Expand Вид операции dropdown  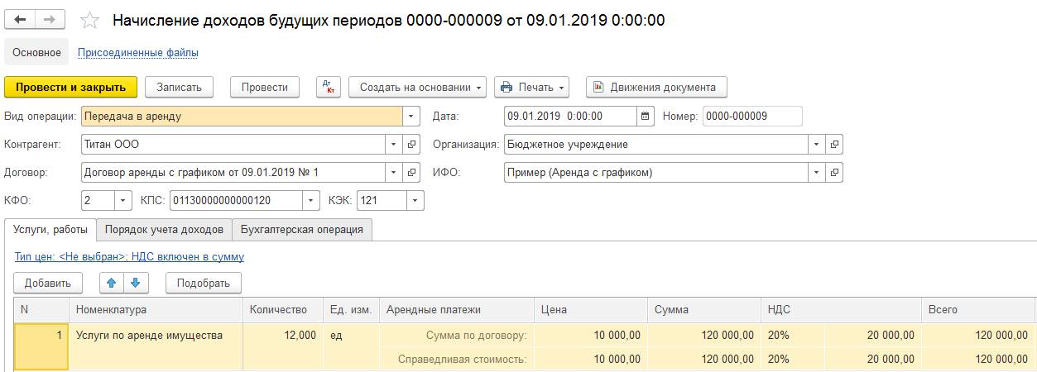click(x=412, y=117)
